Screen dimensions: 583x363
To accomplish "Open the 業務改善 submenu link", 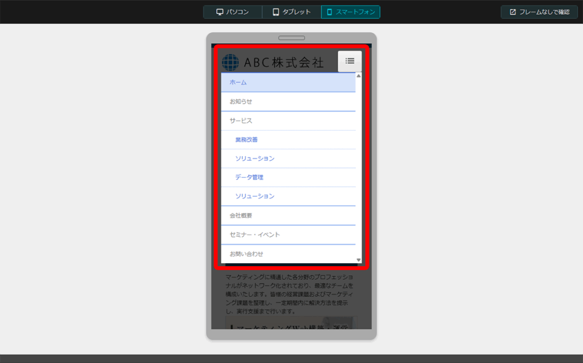I will [x=247, y=140].
